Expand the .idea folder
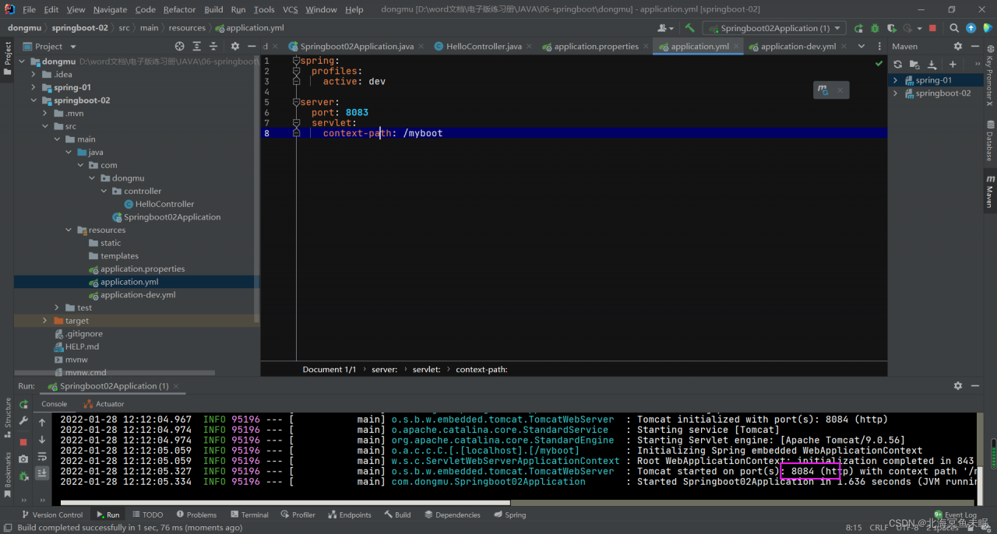Viewport: 997px width, 534px height. pyautogui.click(x=33, y=75)
